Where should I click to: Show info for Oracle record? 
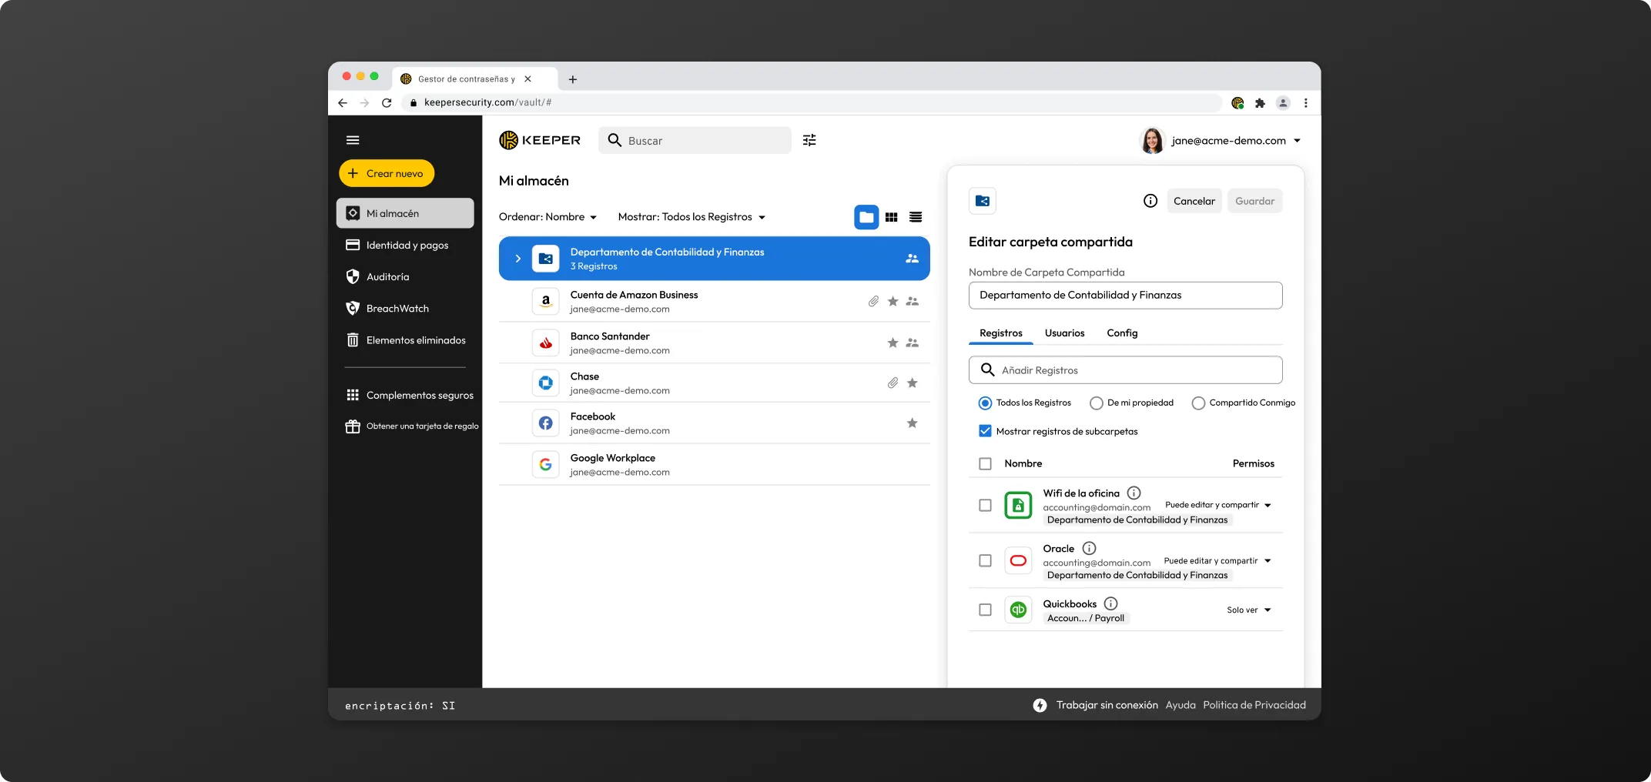point(1089,549)
